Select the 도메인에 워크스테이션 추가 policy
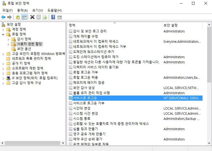Viewport: 212px width, 151px height. click(94, 52)
